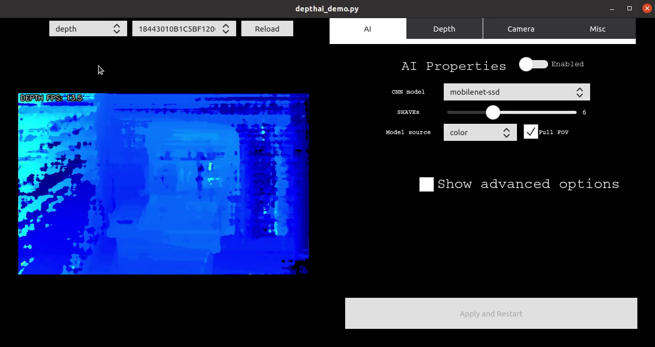Switch to the Depth tab
This screenshot has height=347, width=655.
pos(444,29)
